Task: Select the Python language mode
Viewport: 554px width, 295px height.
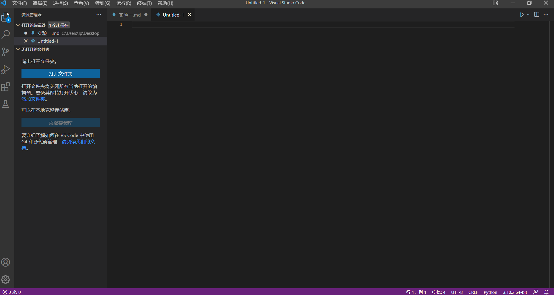Action: pos(490,292)
